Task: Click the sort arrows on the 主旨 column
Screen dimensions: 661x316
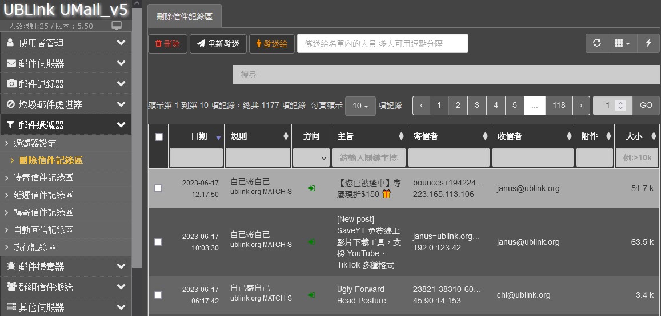Action: [x=401, y=137]
